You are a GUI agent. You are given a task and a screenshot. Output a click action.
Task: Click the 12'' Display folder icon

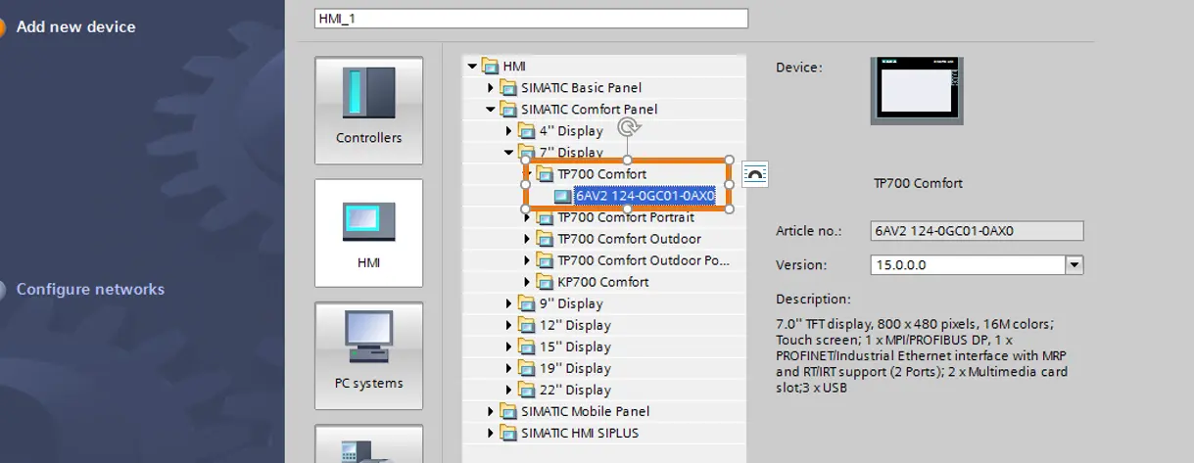(x=526, y=325)
